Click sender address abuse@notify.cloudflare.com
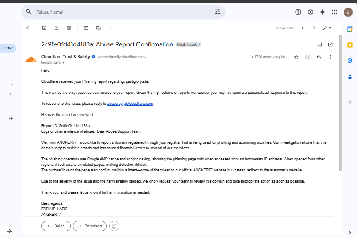Image resolution: width=357 pixels, height=238 pixels. pos(122,57)
